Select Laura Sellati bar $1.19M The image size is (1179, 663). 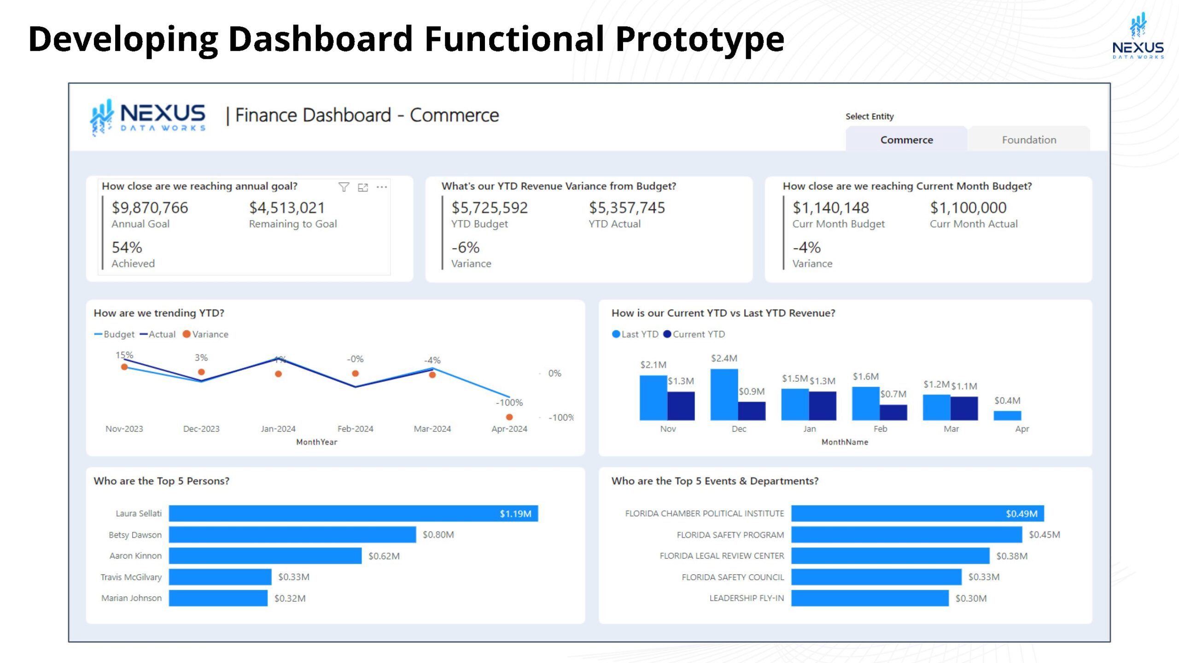point(353,513)
